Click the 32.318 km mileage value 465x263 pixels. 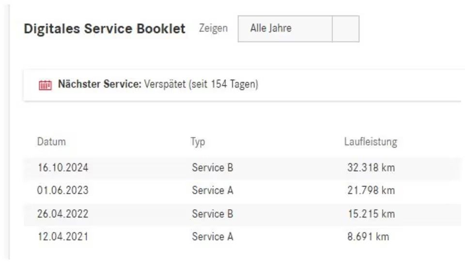[x=371, y=168]
